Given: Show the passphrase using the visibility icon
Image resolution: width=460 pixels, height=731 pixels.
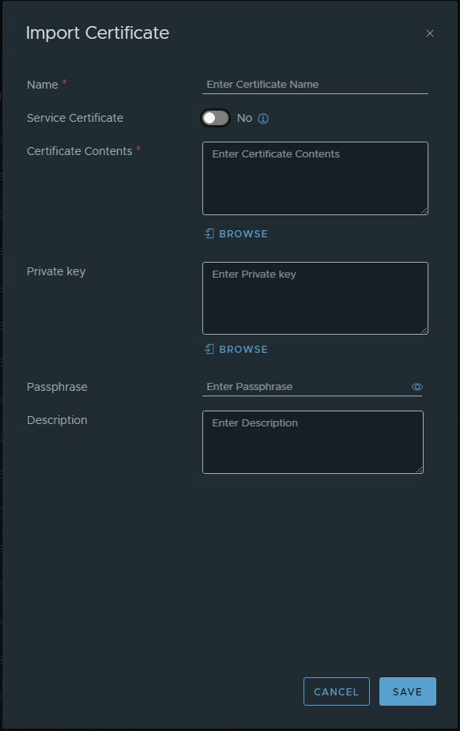Looking at the screenshot, I should click(x=417, y=387).
